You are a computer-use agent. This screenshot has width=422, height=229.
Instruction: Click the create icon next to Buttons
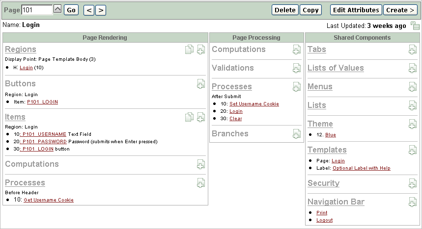(x=201, y=84)
